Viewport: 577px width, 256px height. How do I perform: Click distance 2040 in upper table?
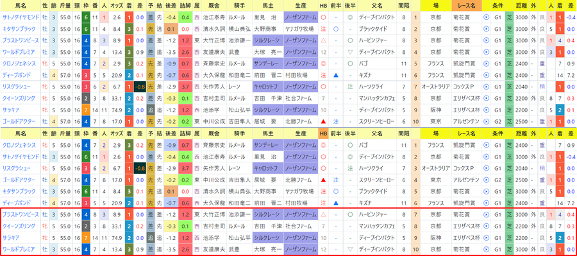point(521,87)
